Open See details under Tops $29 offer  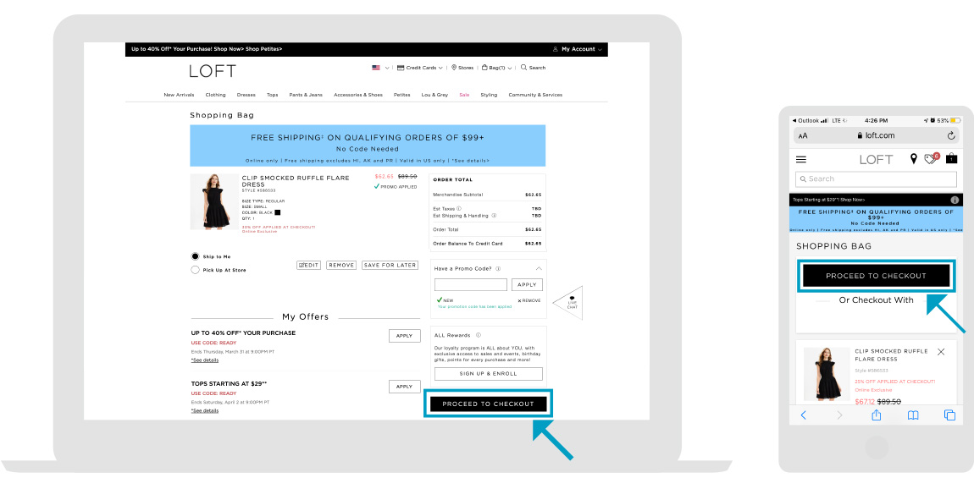[x=205, y=411]
